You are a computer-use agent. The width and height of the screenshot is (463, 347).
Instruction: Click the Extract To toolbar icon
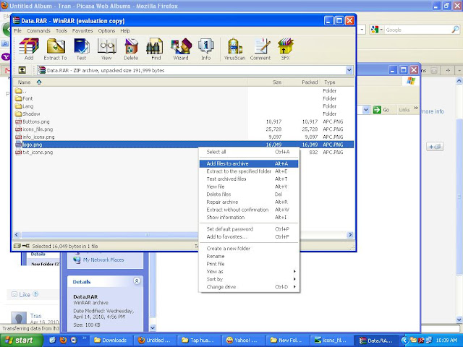[x=55, y=48]
